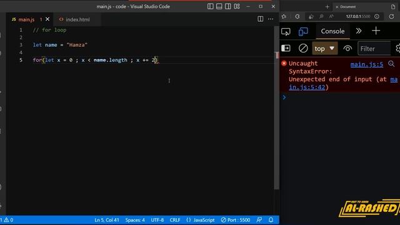400x225 pixels.
Task: Click the console Filter input field
Action: pyautogui.click(x=374, y=49)
